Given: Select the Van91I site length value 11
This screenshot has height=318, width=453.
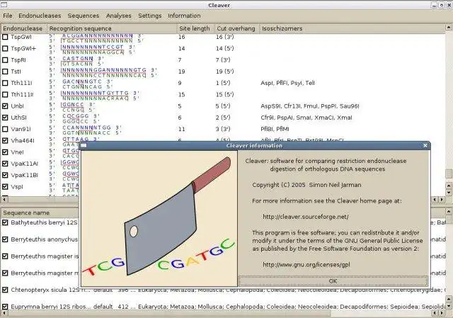Looking at the screenshot, I should coord(181,129).
